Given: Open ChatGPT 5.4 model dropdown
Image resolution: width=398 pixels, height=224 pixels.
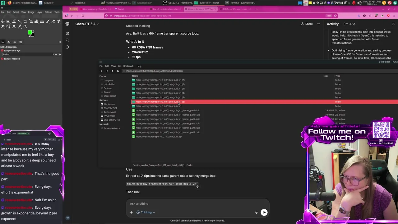Looking at the screenshot, I should pyautogui.click(x=87, y=24).
